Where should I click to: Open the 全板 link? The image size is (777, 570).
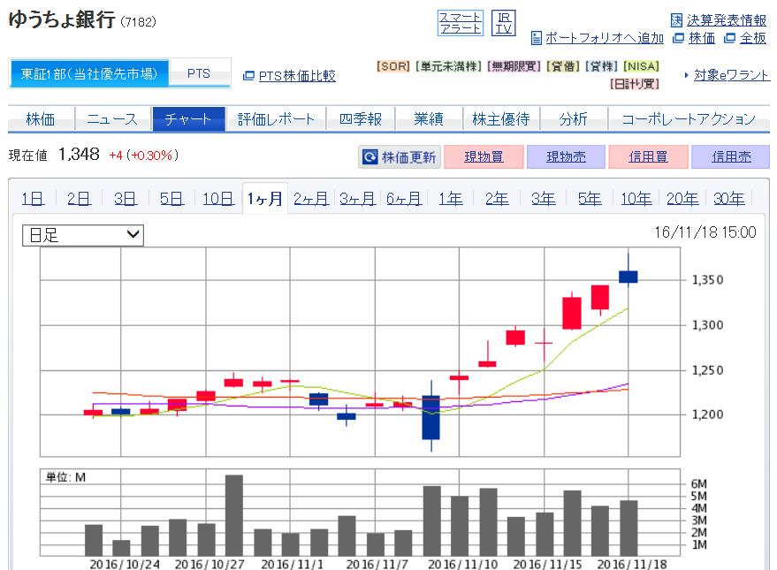pyautogui.click(x=753, y=38)
